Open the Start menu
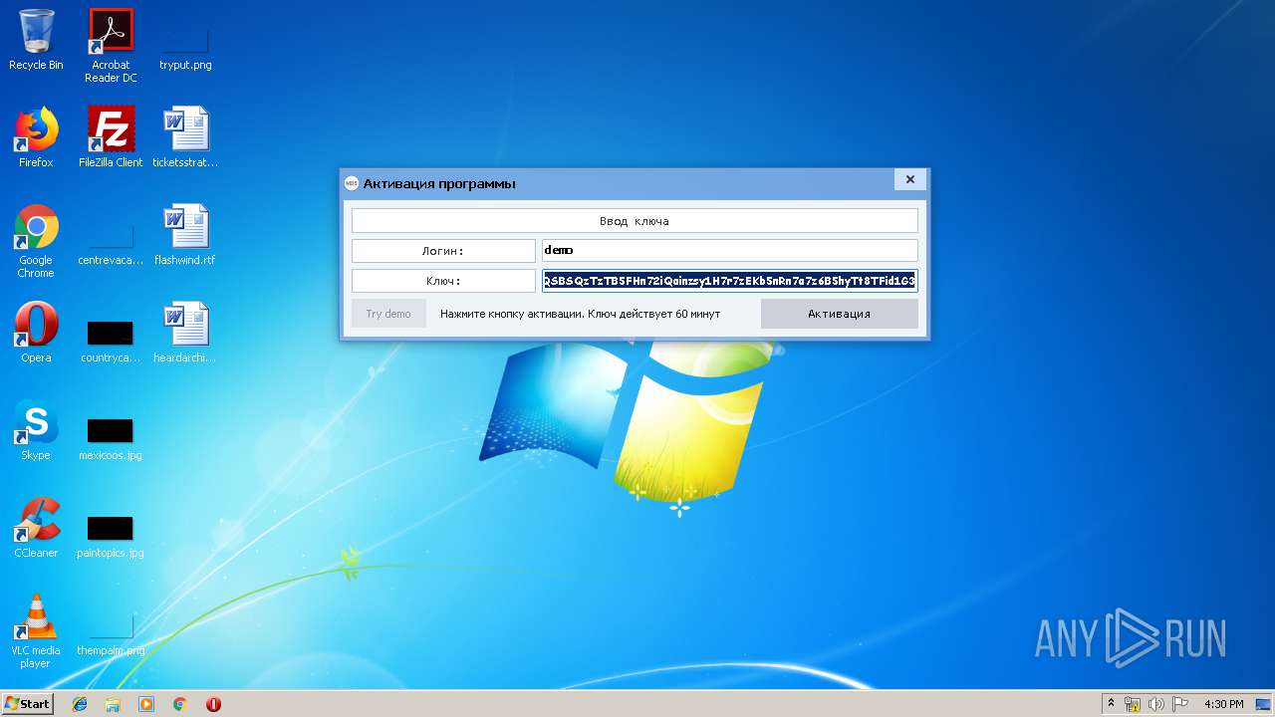Viewport: 1275px width, 717px height. [28, 703]
